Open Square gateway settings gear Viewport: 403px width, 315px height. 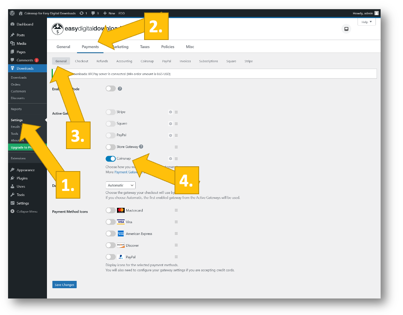[x=171, y=123]
